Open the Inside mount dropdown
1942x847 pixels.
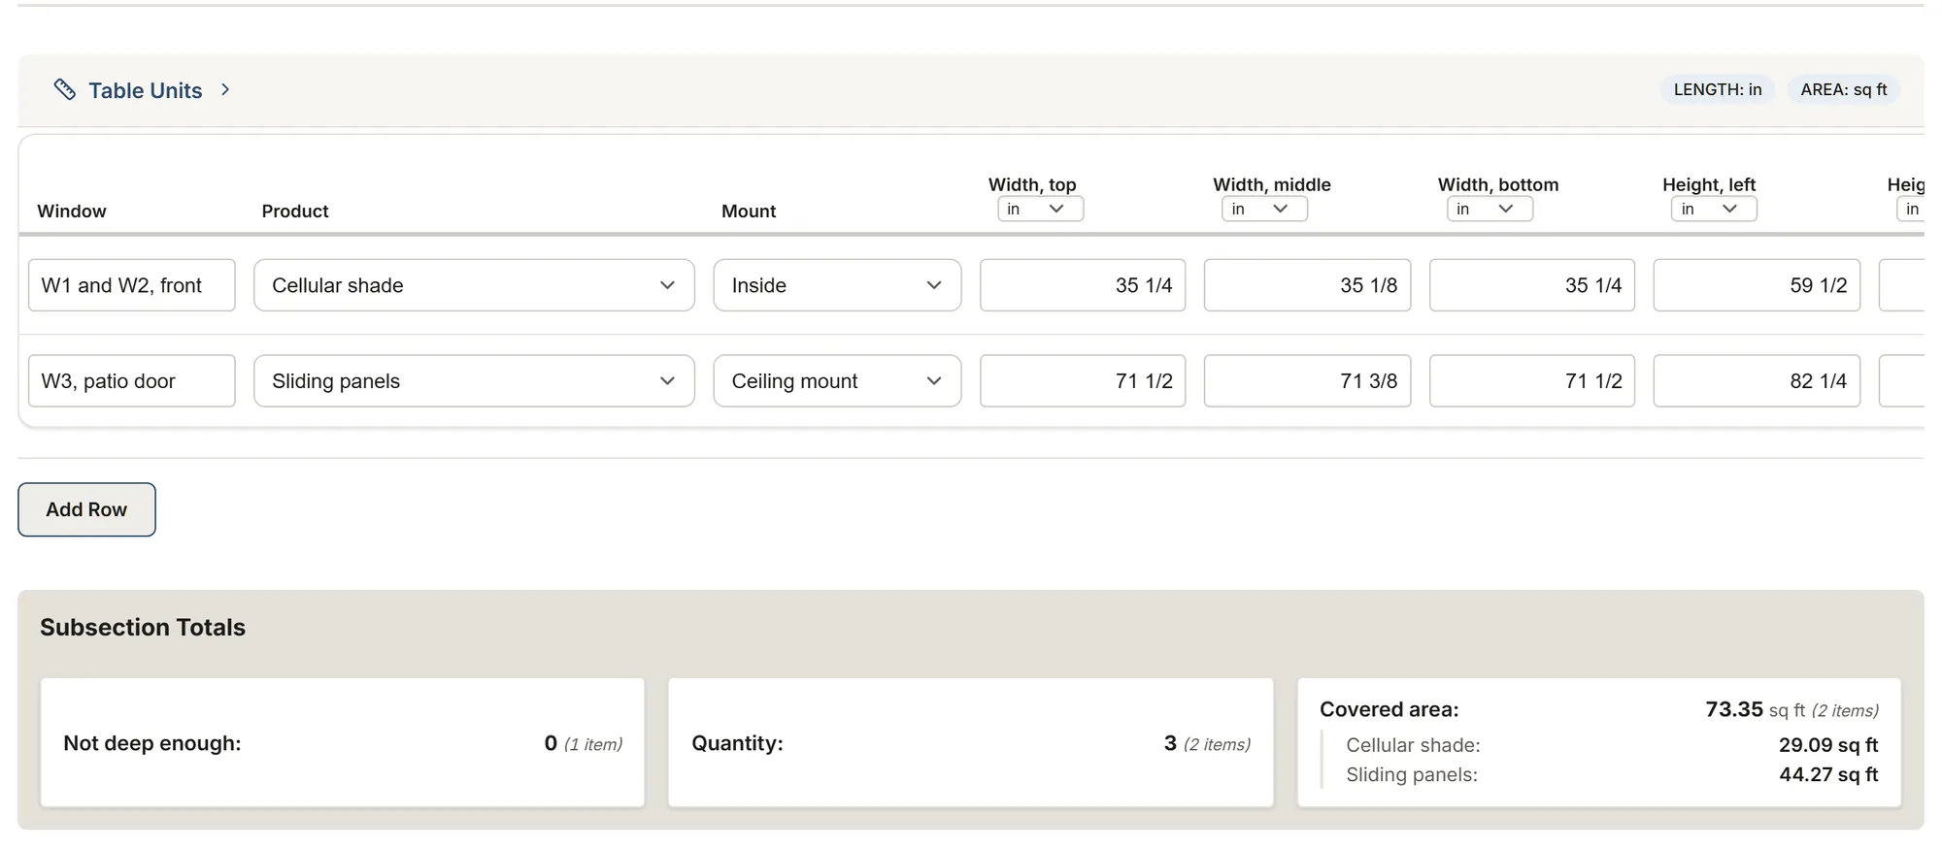click(x=837, y=285)
